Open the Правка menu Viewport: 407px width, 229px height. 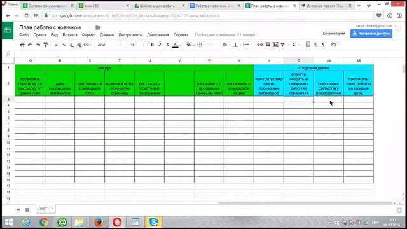pos(39,34)
